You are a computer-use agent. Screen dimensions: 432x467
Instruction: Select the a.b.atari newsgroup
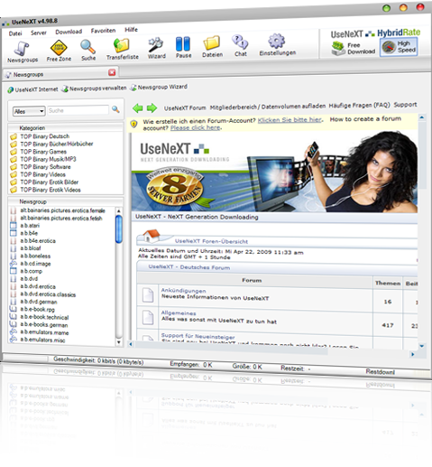click(x=30, y=225)
